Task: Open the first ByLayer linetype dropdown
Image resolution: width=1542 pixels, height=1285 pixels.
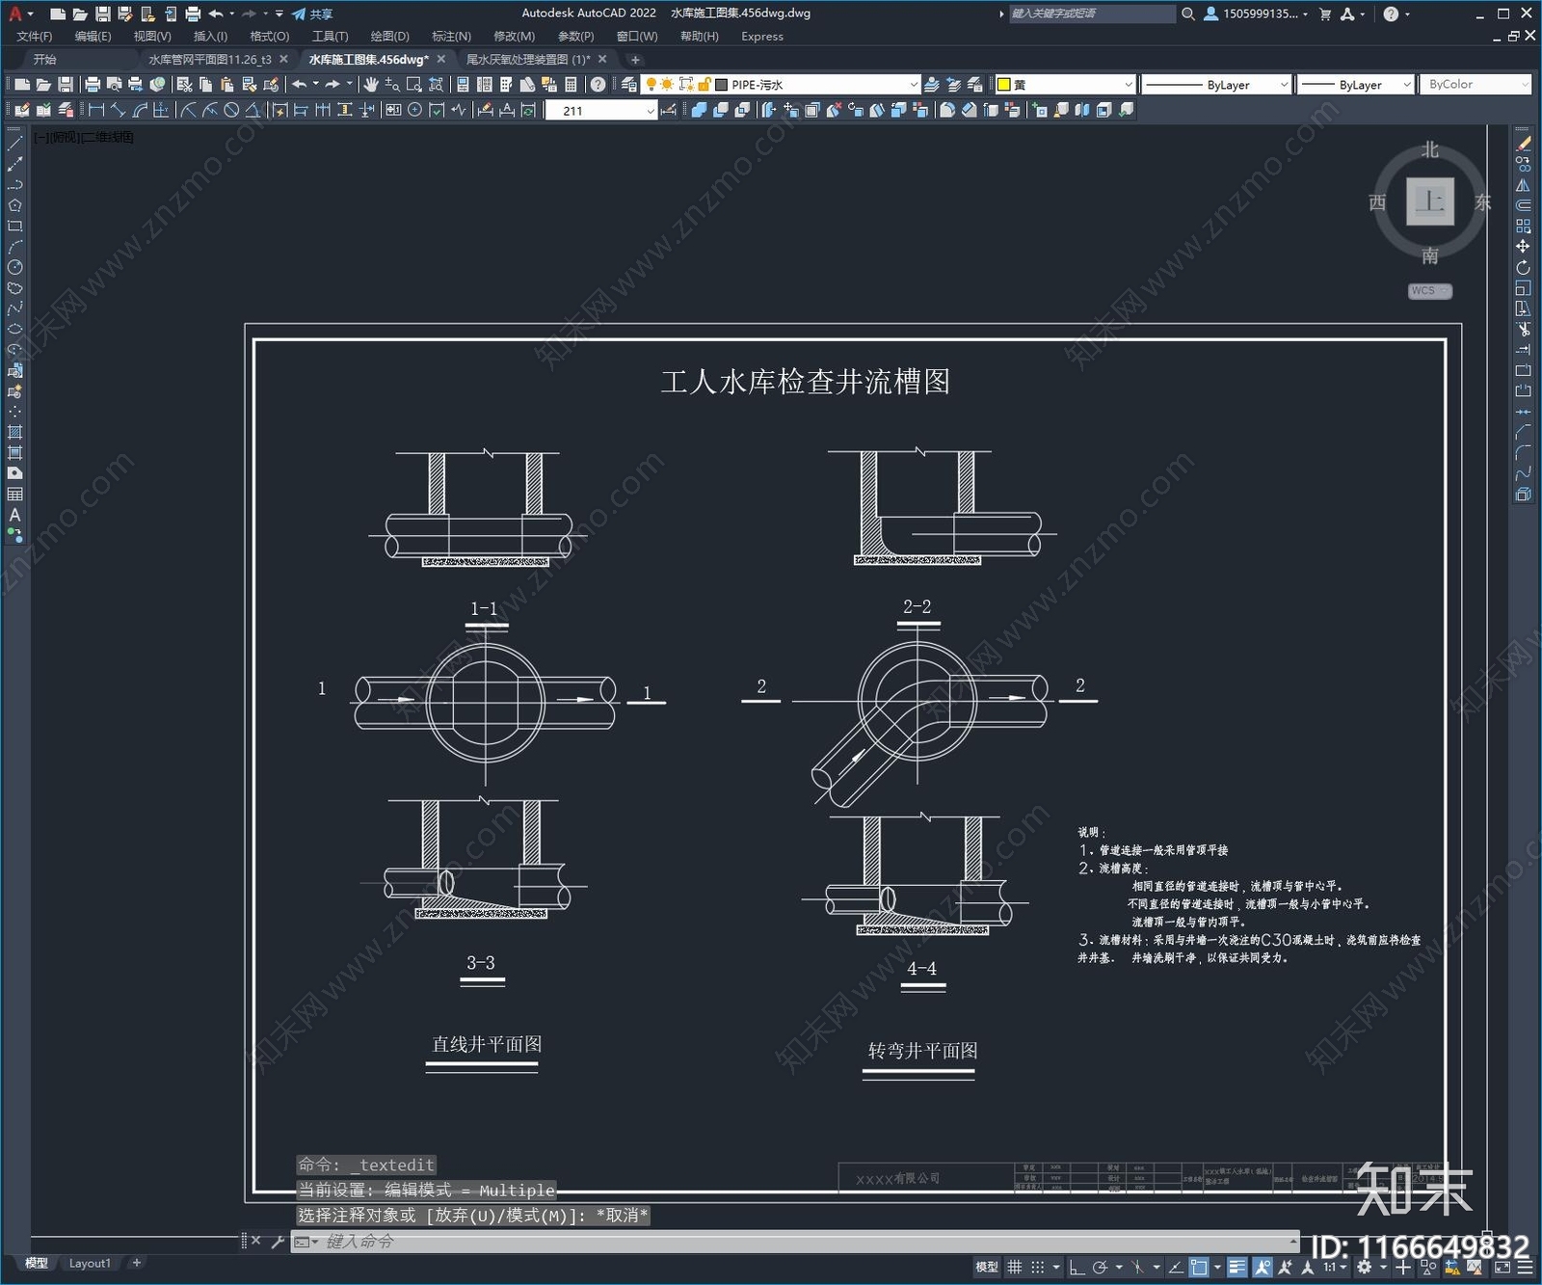Action: click(1216, 85)
